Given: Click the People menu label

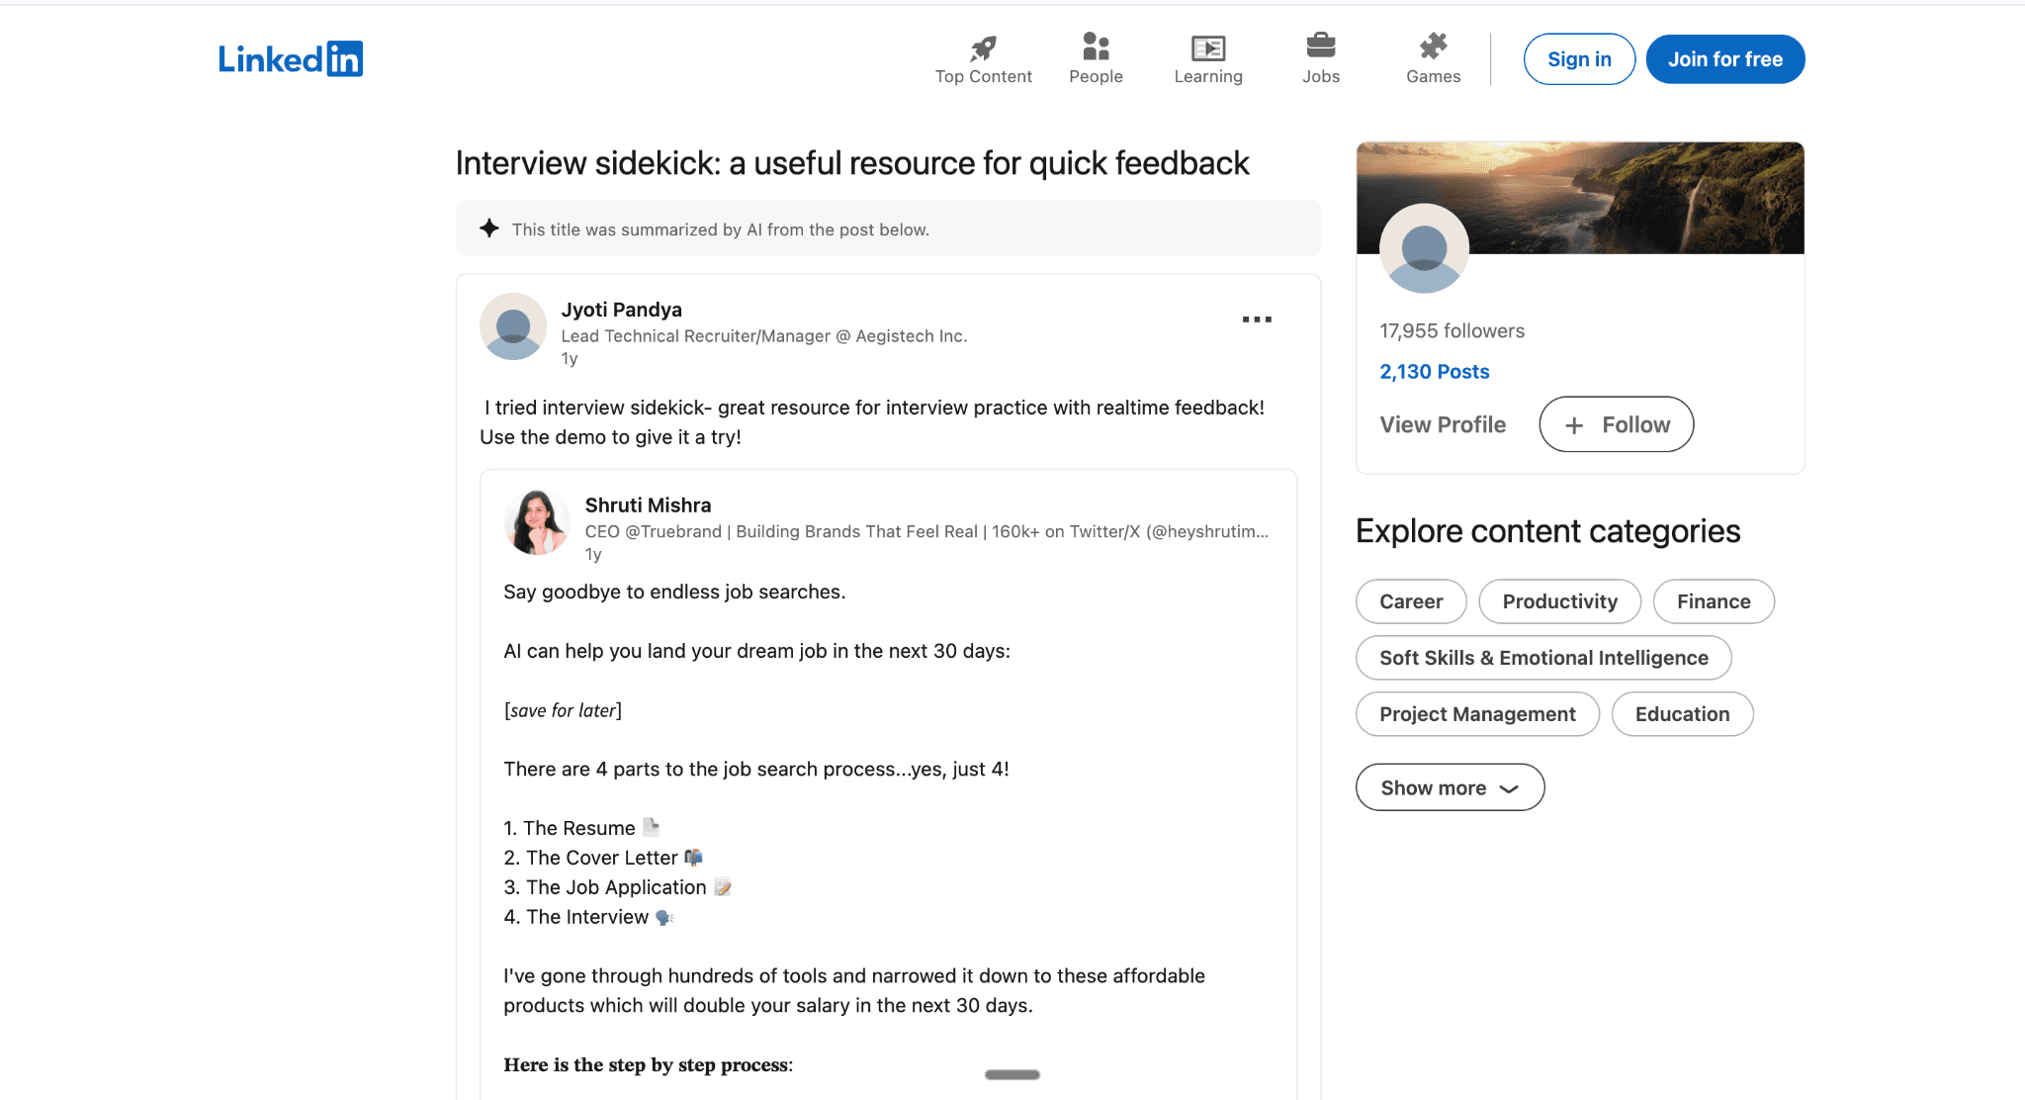Looking at the screenshot, I should coord(1096,76).
